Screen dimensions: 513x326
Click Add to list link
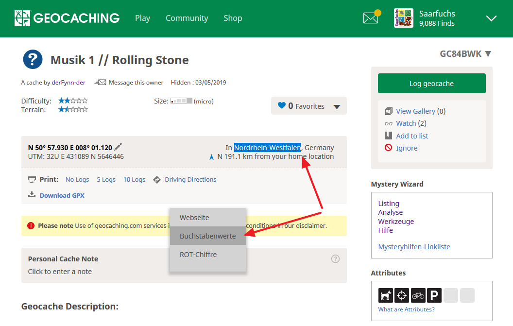(412, 136)
